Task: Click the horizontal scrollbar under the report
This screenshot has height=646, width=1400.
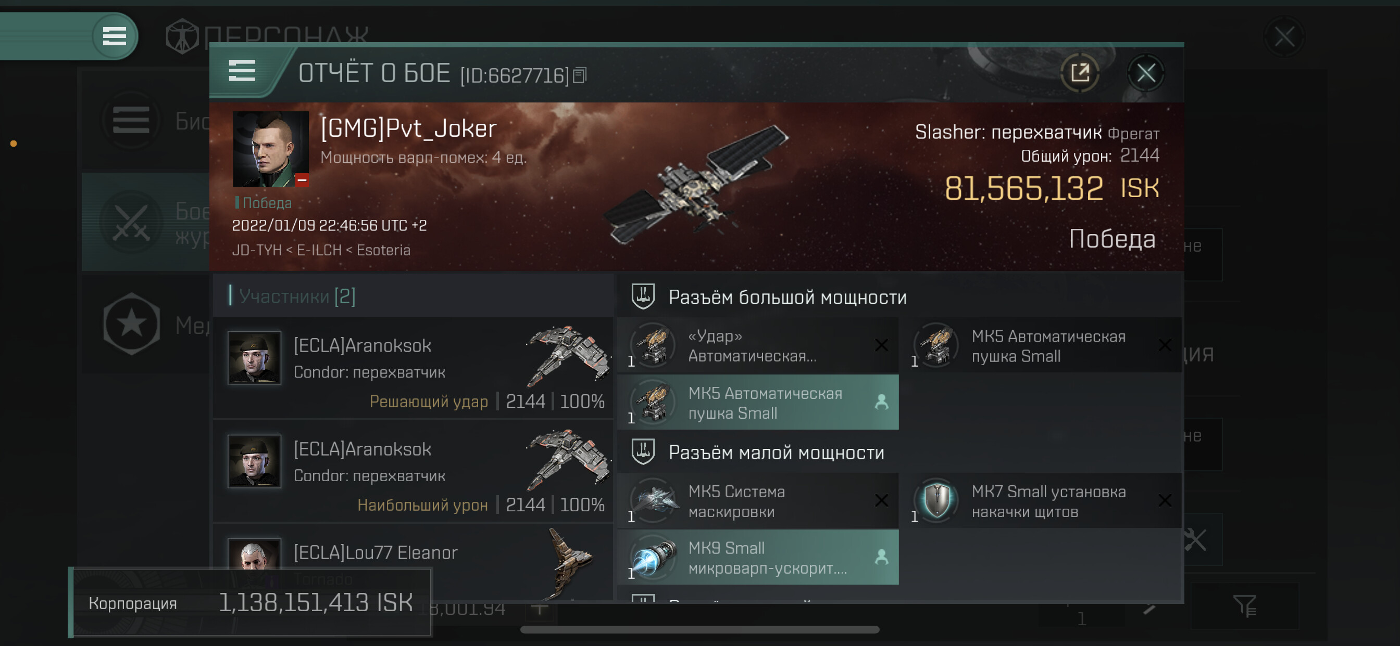Action: (x=699, y=630)
